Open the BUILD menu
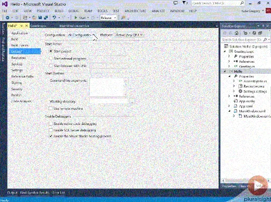Screen dimensions: 271x202 59,11
